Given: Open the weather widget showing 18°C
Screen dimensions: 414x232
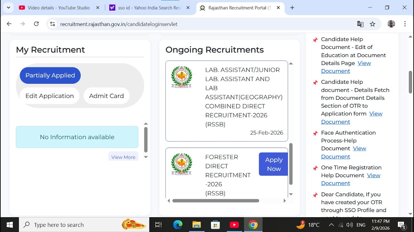Looking at the screenshot, I should coord(308,225).
